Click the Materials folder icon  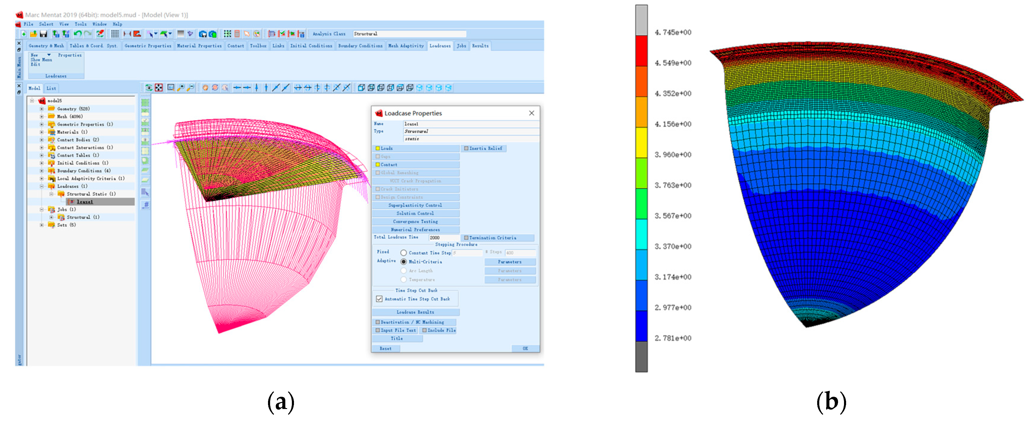[52, 132]
